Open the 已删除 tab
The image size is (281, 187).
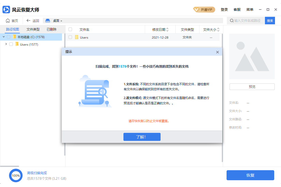click(52, 29)
